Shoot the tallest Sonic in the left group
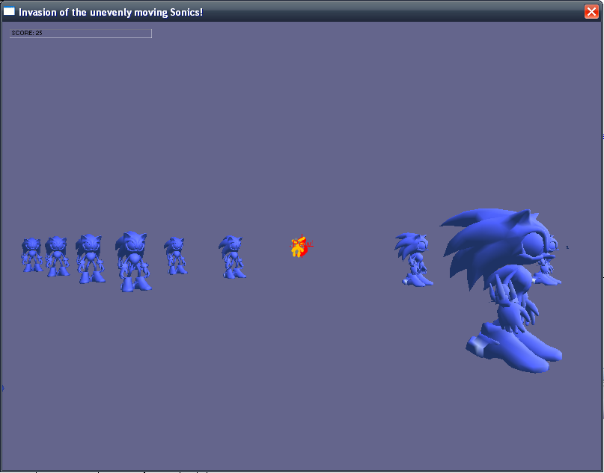 [133, 262]
